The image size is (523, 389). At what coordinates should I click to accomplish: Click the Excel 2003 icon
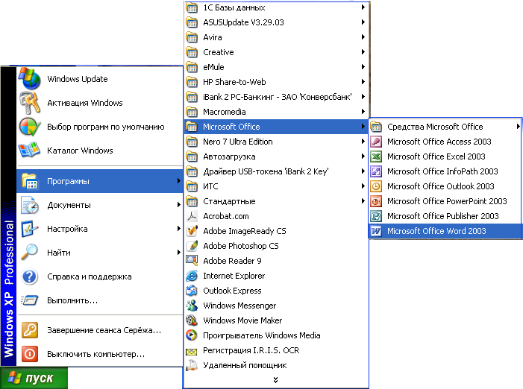pyautogui.click(x=376, y=156)
